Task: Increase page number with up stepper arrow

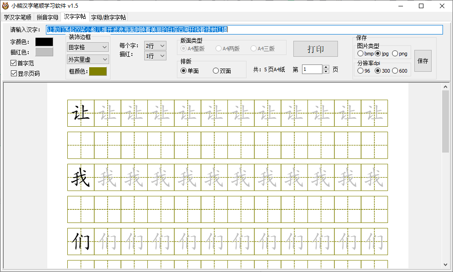Action: tap(326, 67)
